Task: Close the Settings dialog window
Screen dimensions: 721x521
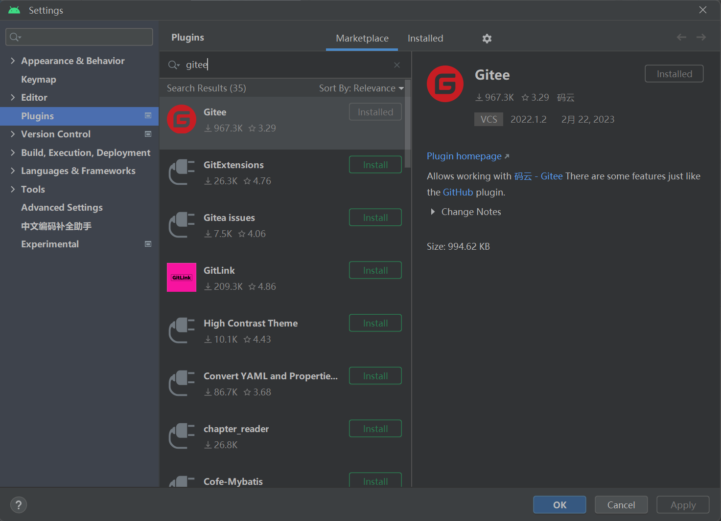Action: point(703,10)
